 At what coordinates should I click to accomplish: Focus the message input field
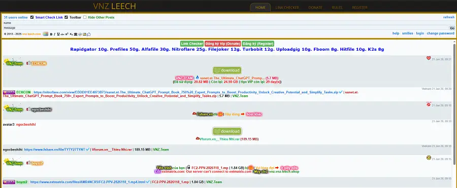point(225,28)
